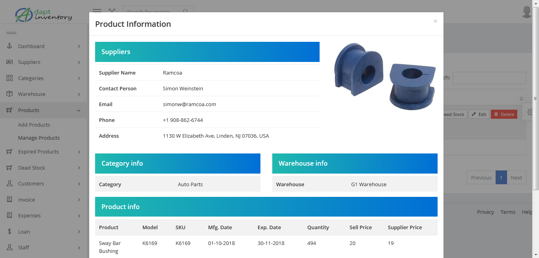Click the table search input field
This screenshot has height=258, width=539.
(x=489, y=78)
